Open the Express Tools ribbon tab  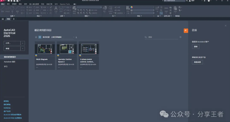pos(65,4)
